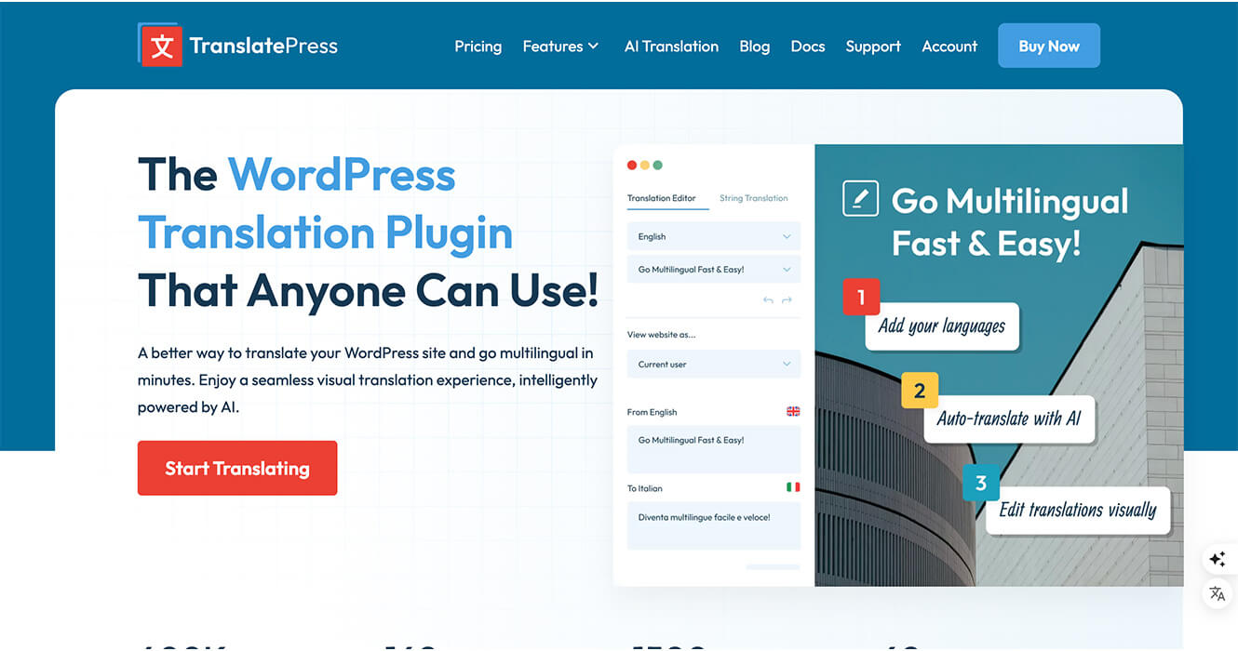Click the yellow number 2 badge
This screenshot has height=651, width=1238.
[x=920, y=391]
